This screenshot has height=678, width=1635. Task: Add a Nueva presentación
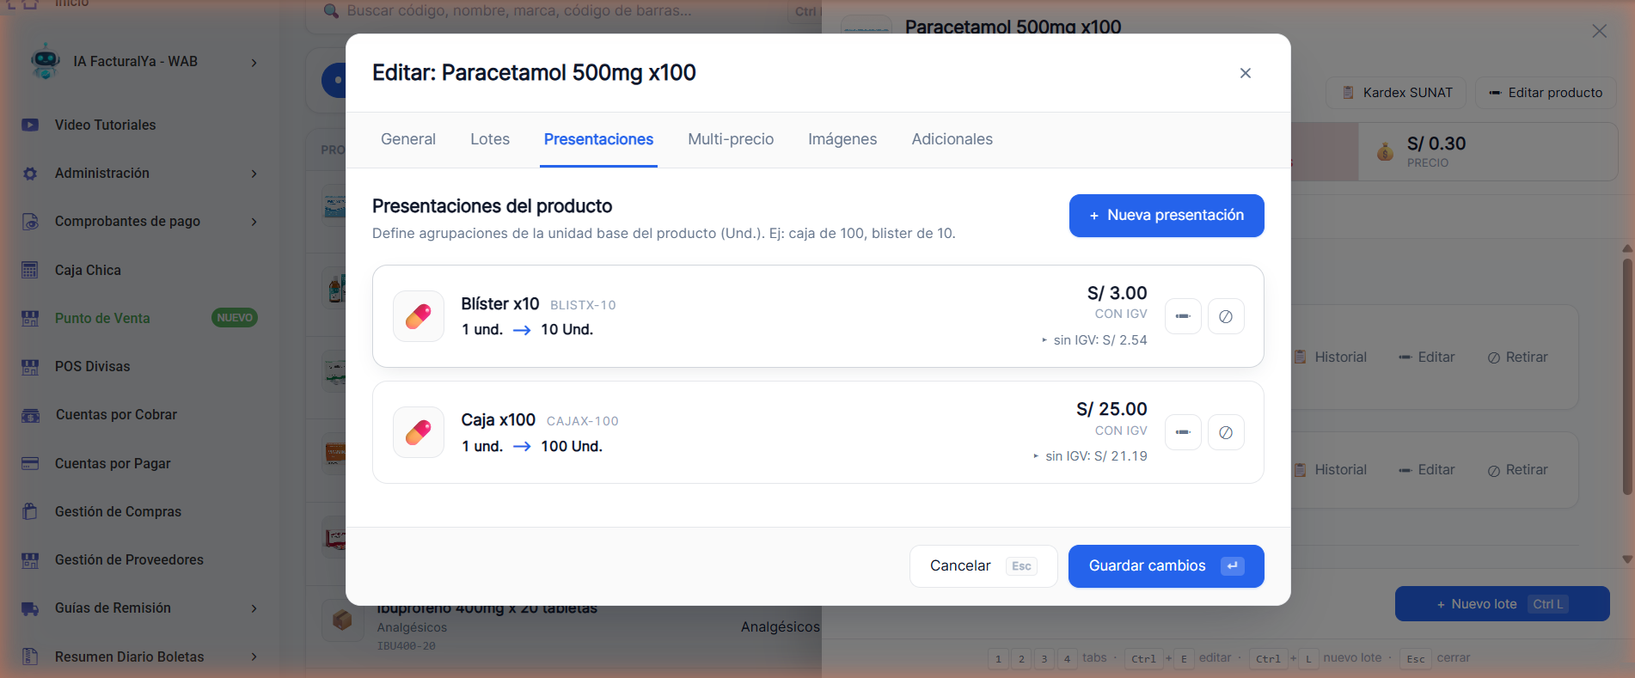pos(1167,216)
